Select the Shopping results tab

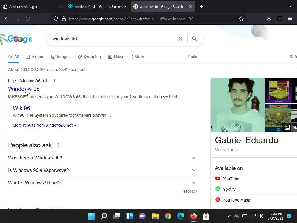(x=89, y=57)
